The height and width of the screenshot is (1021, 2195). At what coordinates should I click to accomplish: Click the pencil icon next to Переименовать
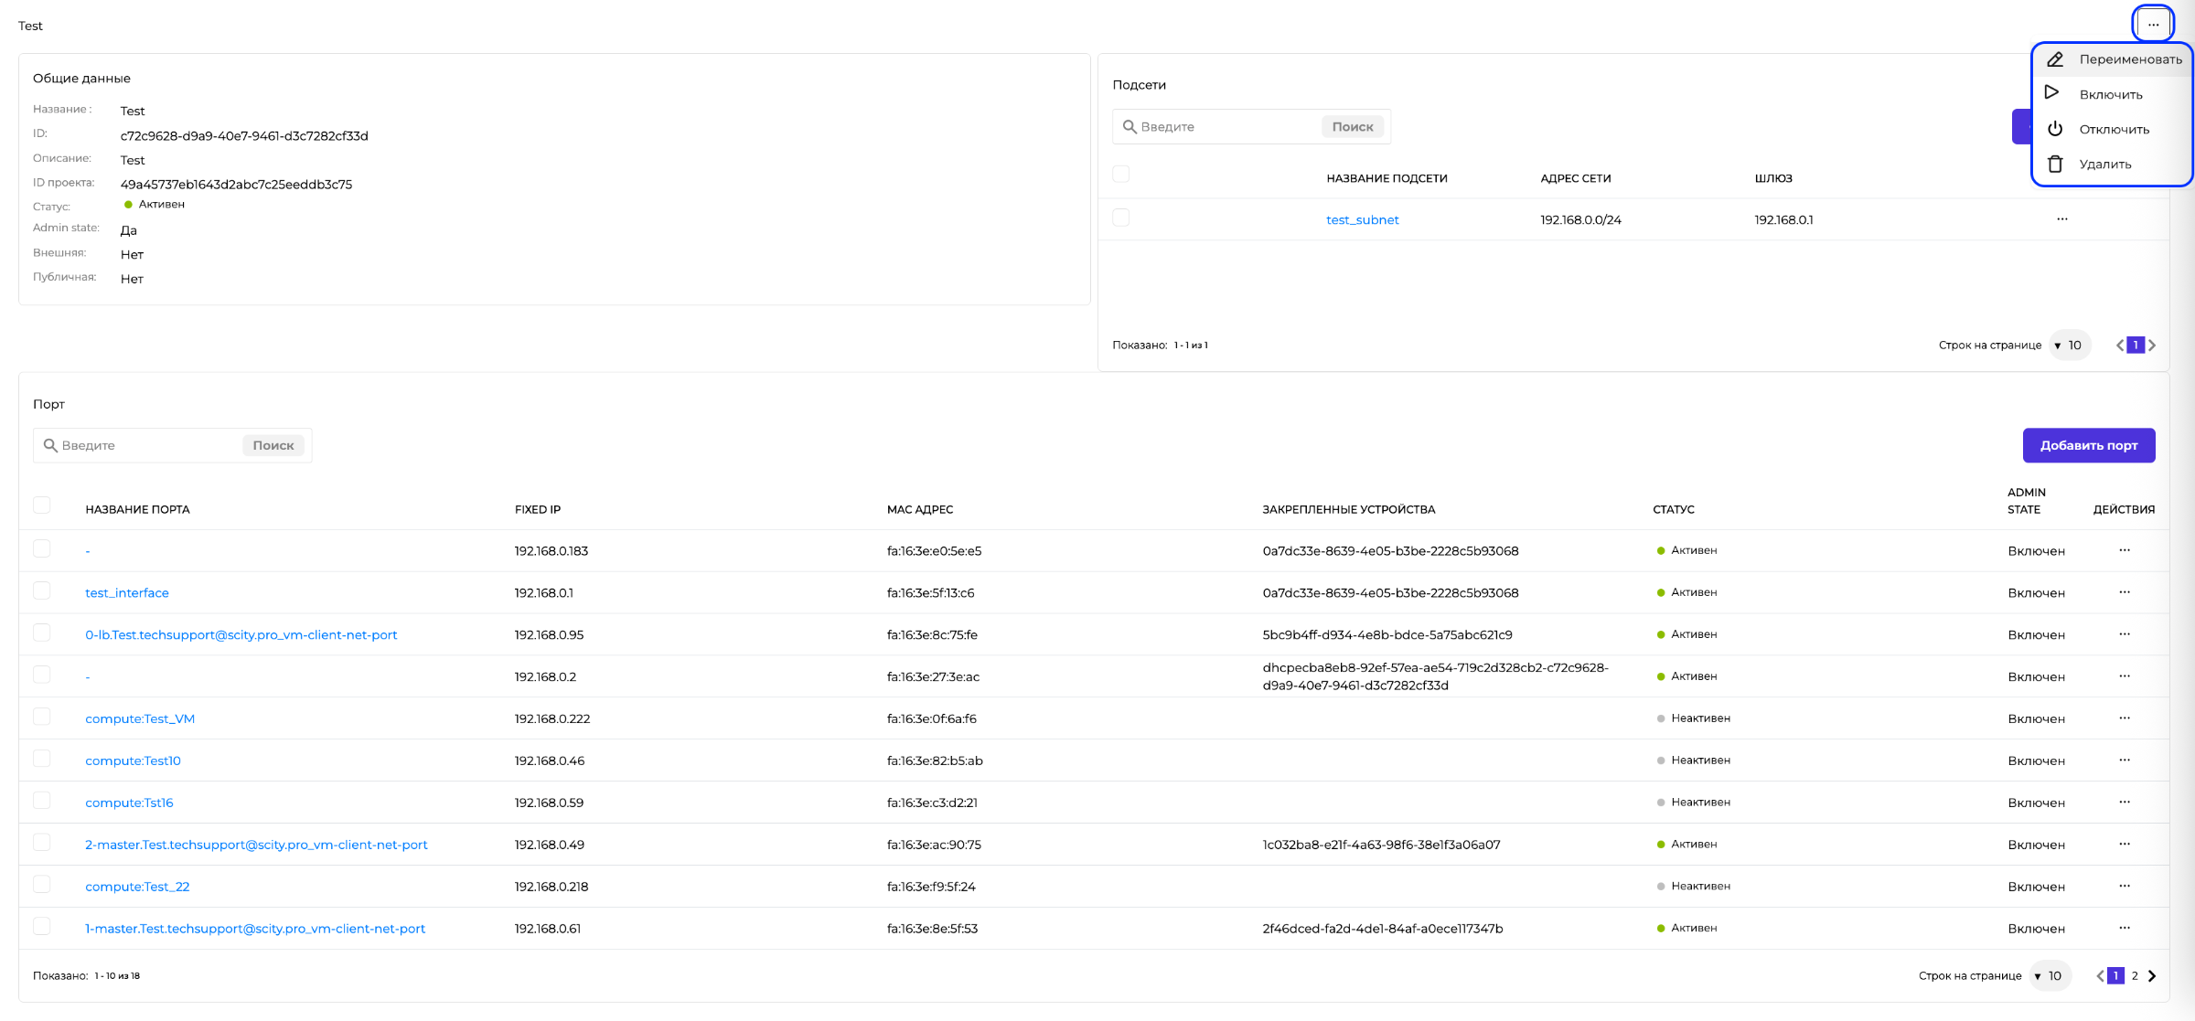[2055, 59]
